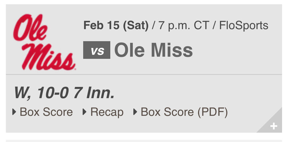Download the Box Score (PDF)
The width and height of the screenshot is (289, 142).
click(x=184, y=112)
